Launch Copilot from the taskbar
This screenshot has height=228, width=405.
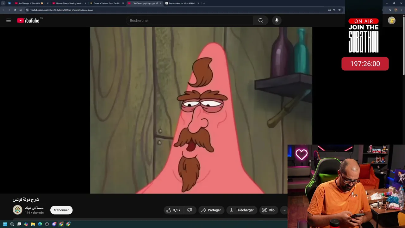(26, 224)
